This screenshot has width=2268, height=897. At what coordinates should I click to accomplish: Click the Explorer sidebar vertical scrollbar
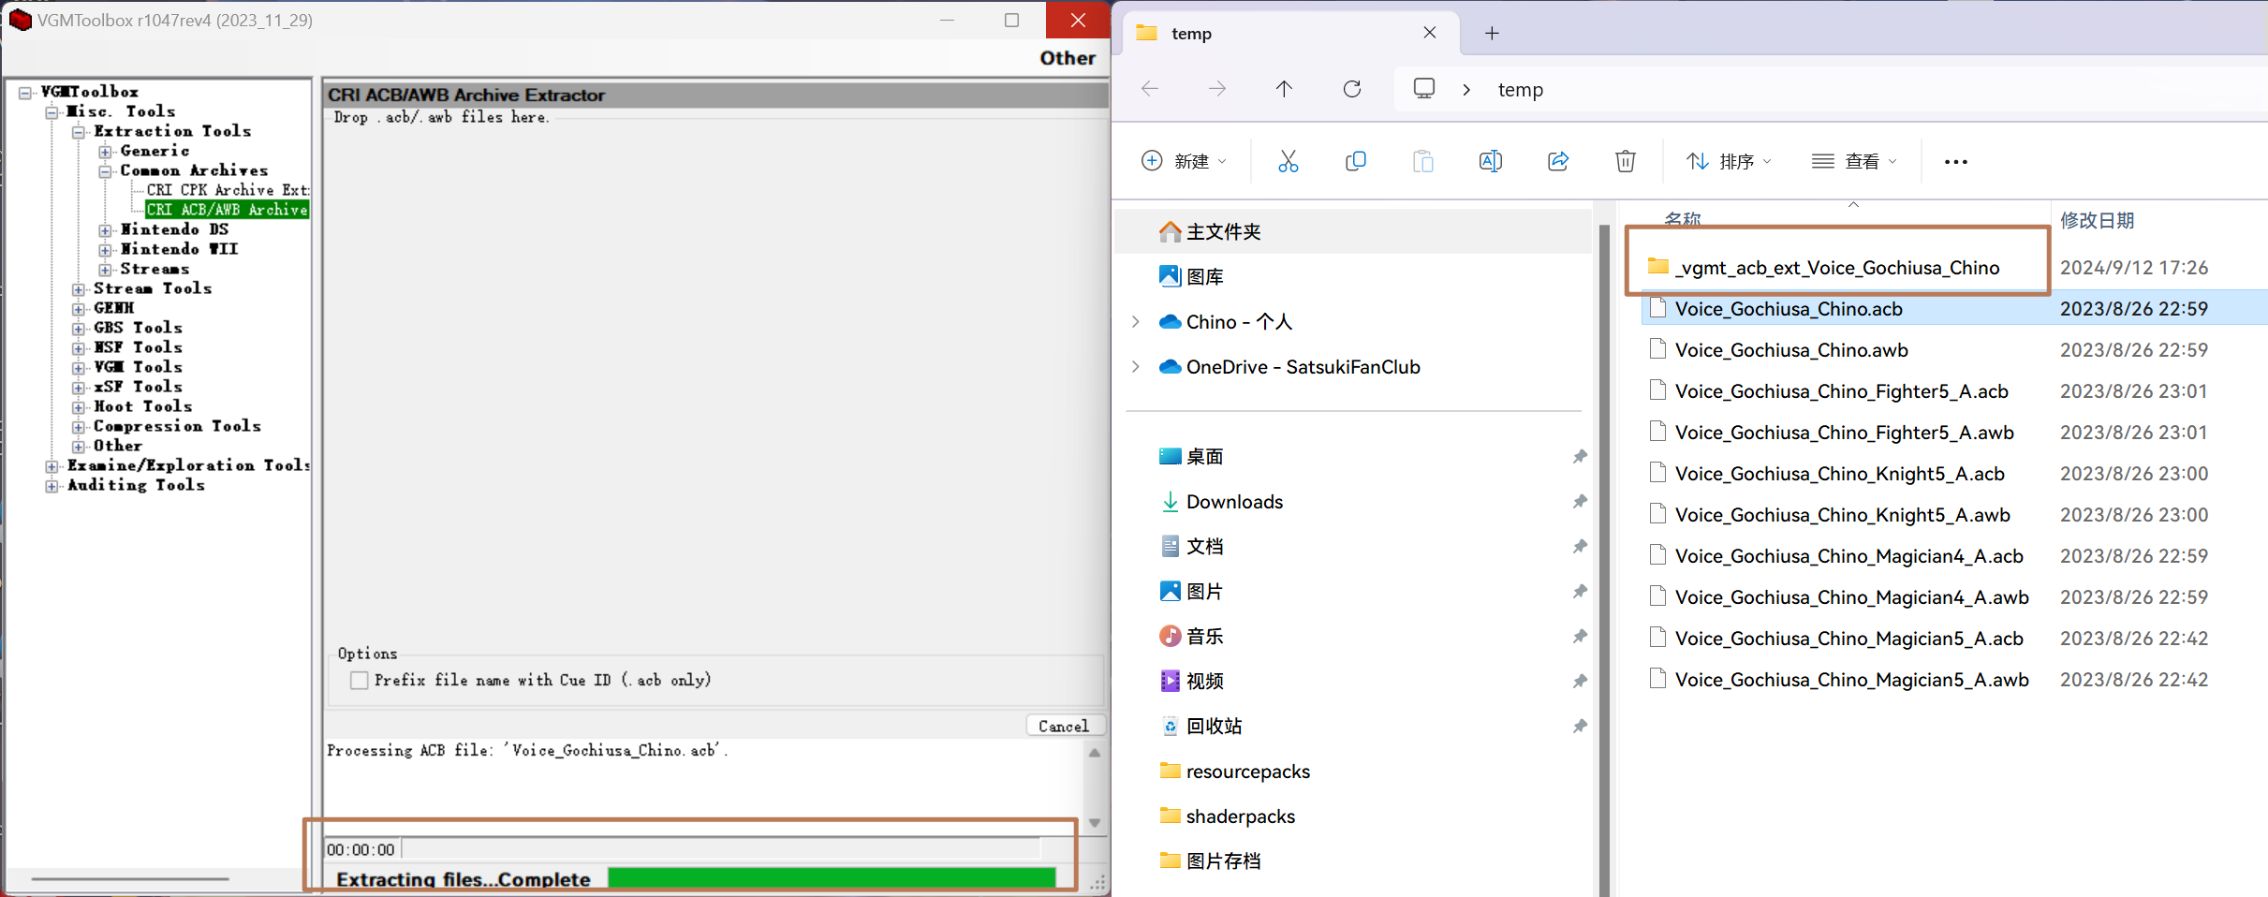click(x=1604, y=560)
